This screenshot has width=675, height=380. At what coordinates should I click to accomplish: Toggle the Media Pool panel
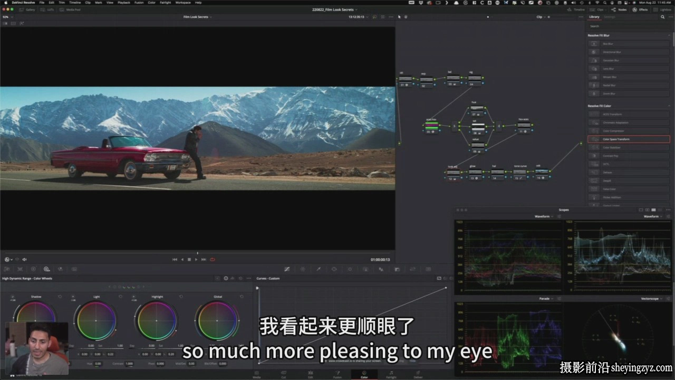tap(70, 9)
